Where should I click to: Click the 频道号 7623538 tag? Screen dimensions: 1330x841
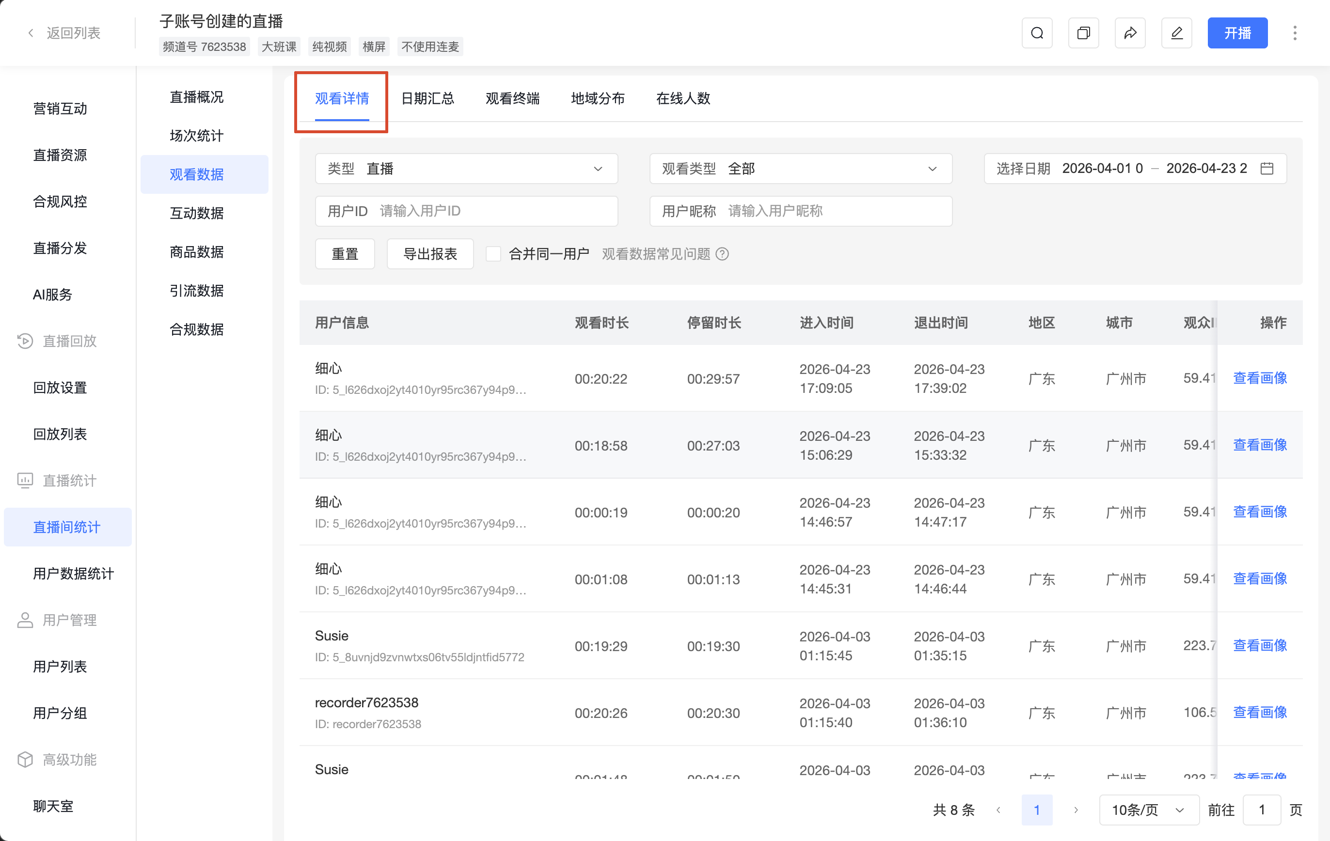pos(205,47)
